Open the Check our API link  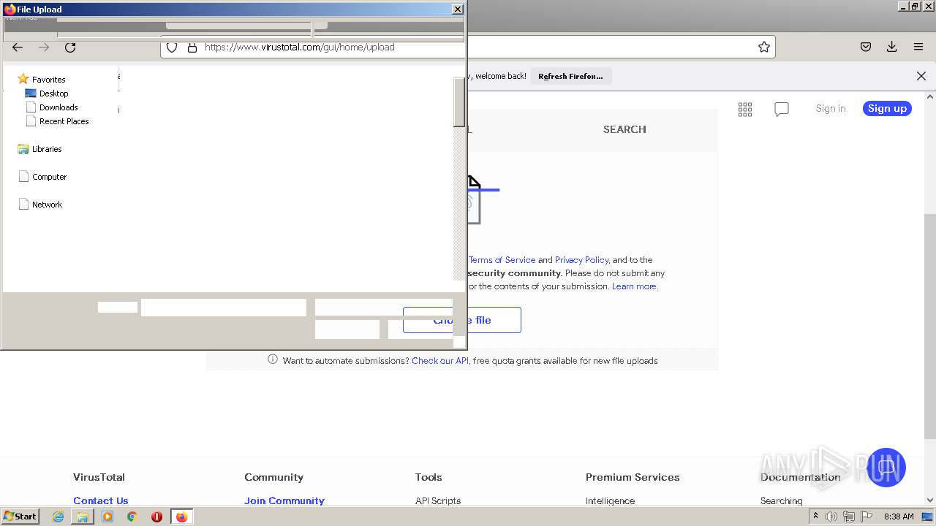[x=440, y=361]
